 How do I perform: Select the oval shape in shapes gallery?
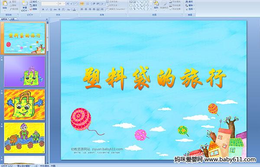tap(148, 2)
